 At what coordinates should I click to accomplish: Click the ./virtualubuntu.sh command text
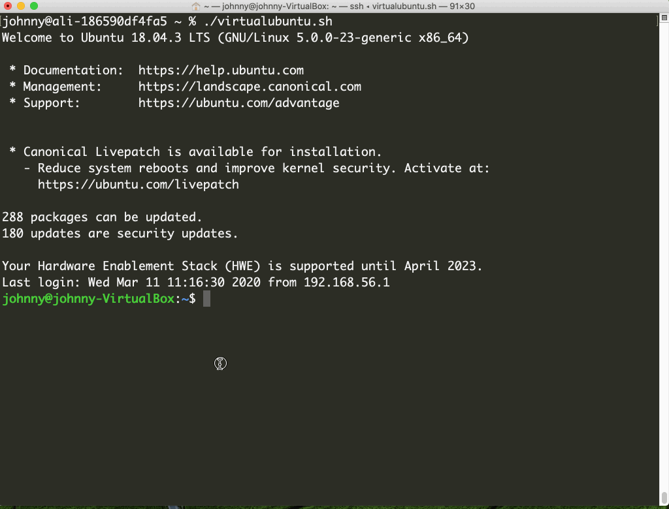click(x=268, y=22)
